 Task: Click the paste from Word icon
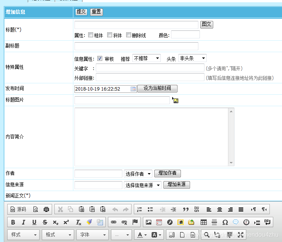point(103,209)
